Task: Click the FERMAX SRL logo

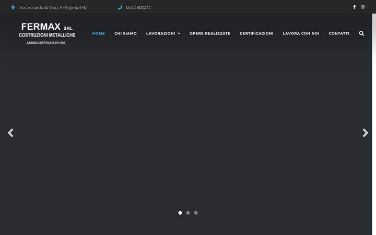Action: 47,33
